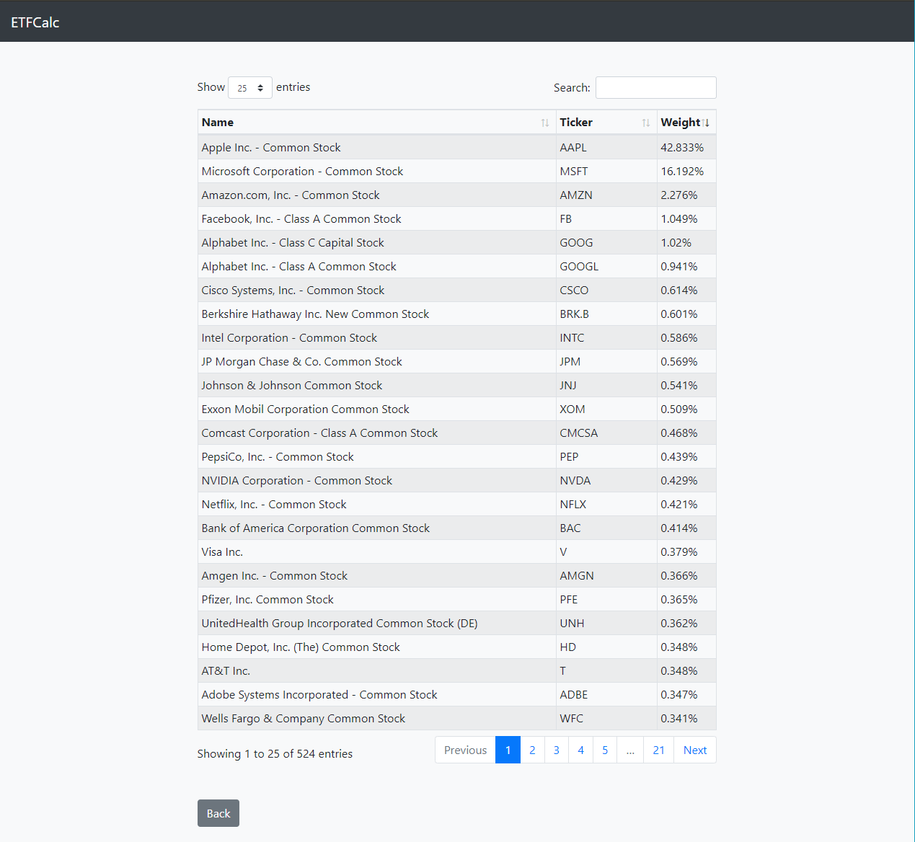Click the NVDA ticker cell
Image resolution: width=915 pixels, height=842 pixels.
click(606, 480)
